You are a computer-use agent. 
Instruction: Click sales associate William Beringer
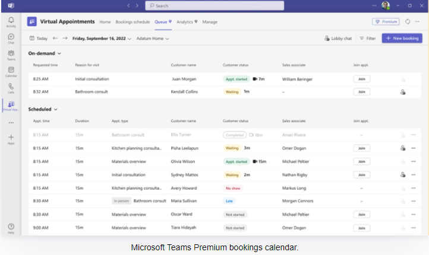pos(297,79)
